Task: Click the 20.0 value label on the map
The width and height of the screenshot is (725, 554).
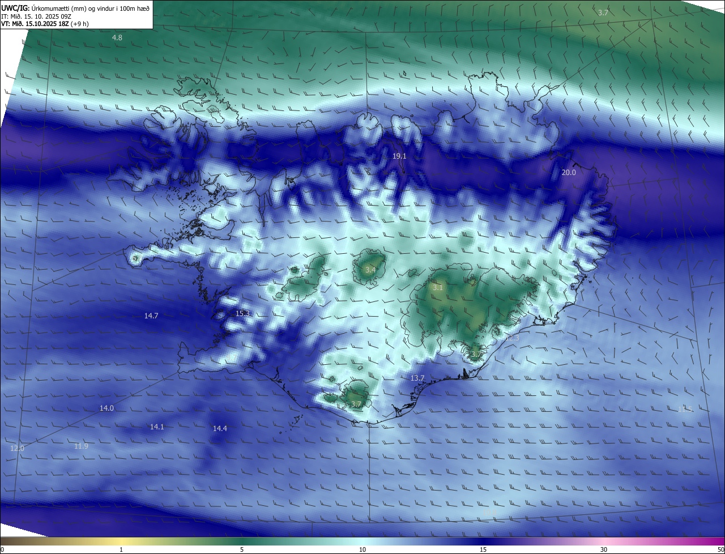Action: (x=569, y=172)
